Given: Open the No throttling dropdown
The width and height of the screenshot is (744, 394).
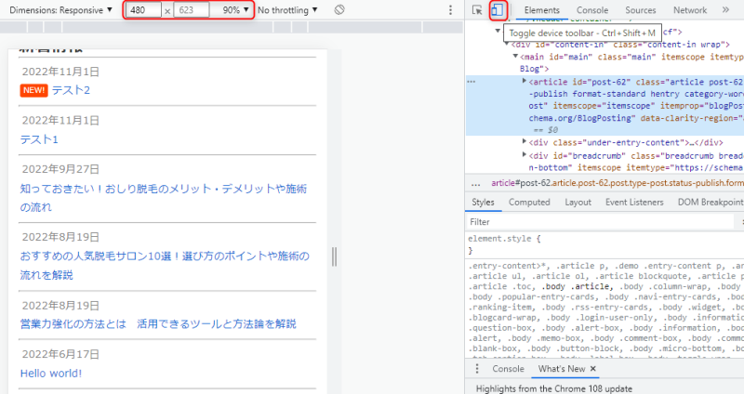Looking at the screenshot, I should (x=287, y=10).
